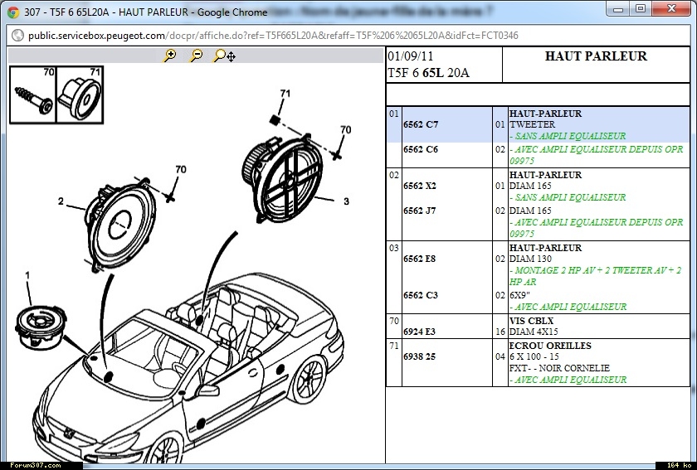Click the zoom out magnifier icon

(x=196, y=56)
